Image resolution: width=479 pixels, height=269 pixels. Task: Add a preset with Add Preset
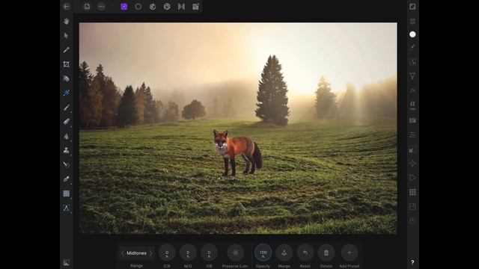coord(350,253)
